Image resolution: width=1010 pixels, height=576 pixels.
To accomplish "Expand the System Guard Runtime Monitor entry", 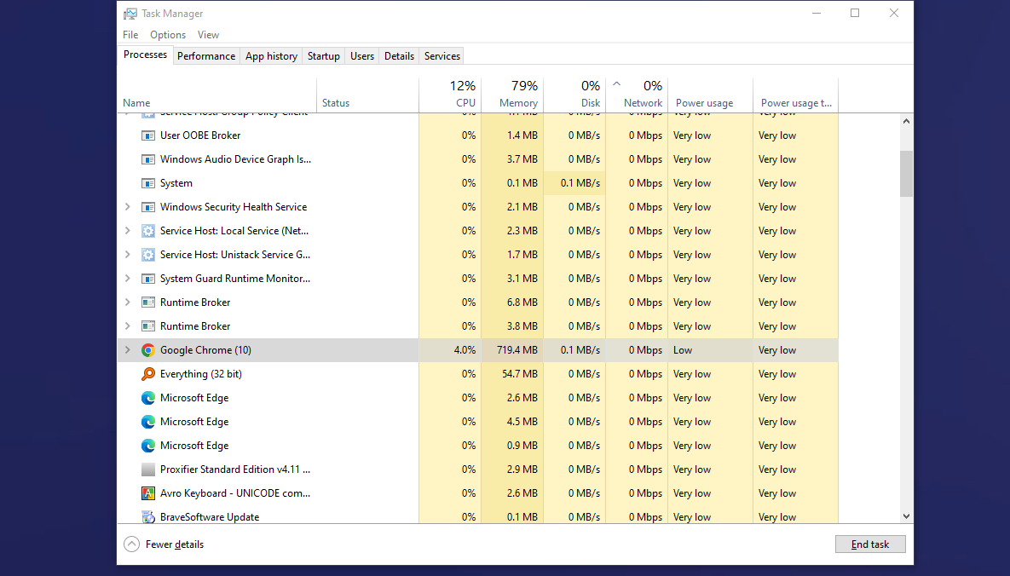I will (128, 279).
